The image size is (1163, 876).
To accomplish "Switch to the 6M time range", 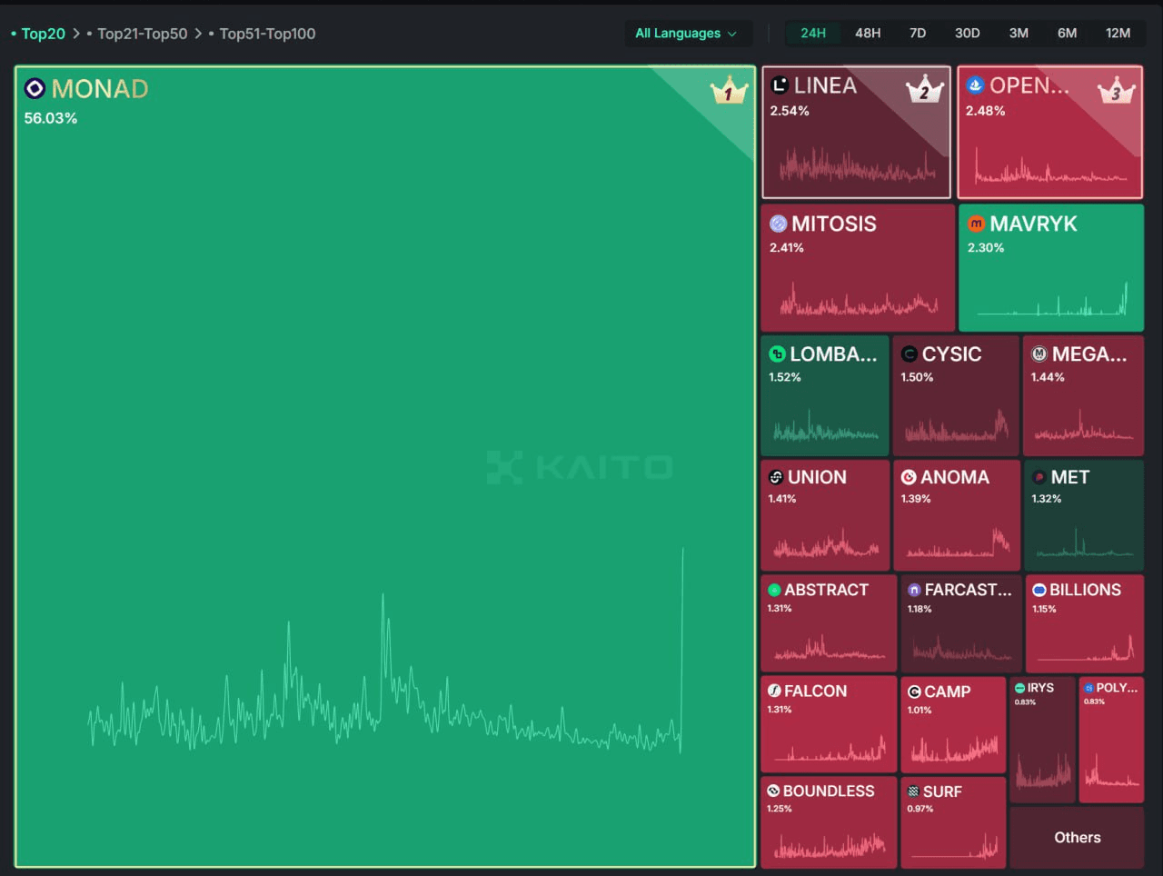I will pos(1067,33).
